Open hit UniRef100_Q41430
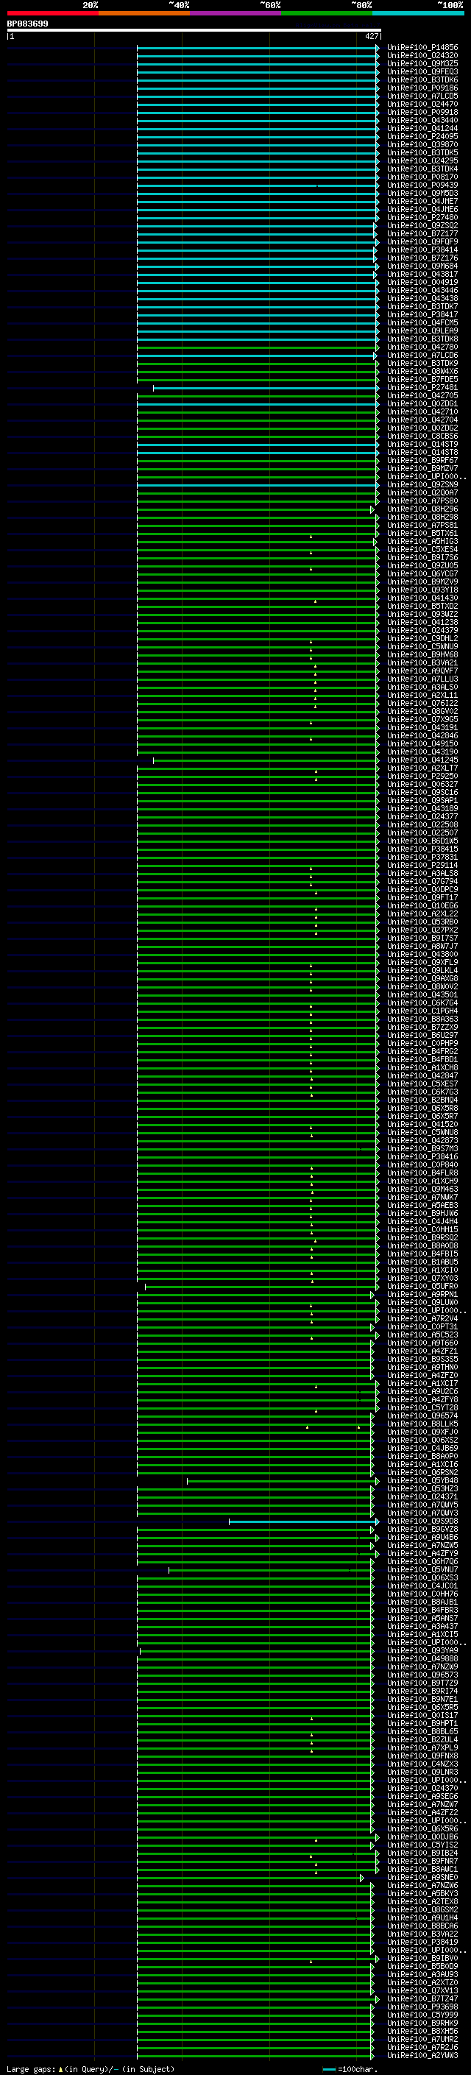The height and width of the screenshot is (2075, 471). (x=422, y=598)
